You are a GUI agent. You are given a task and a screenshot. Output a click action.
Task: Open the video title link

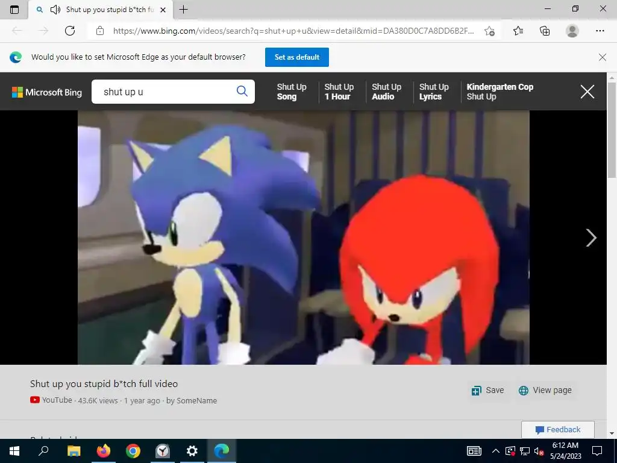pos(104,384)
